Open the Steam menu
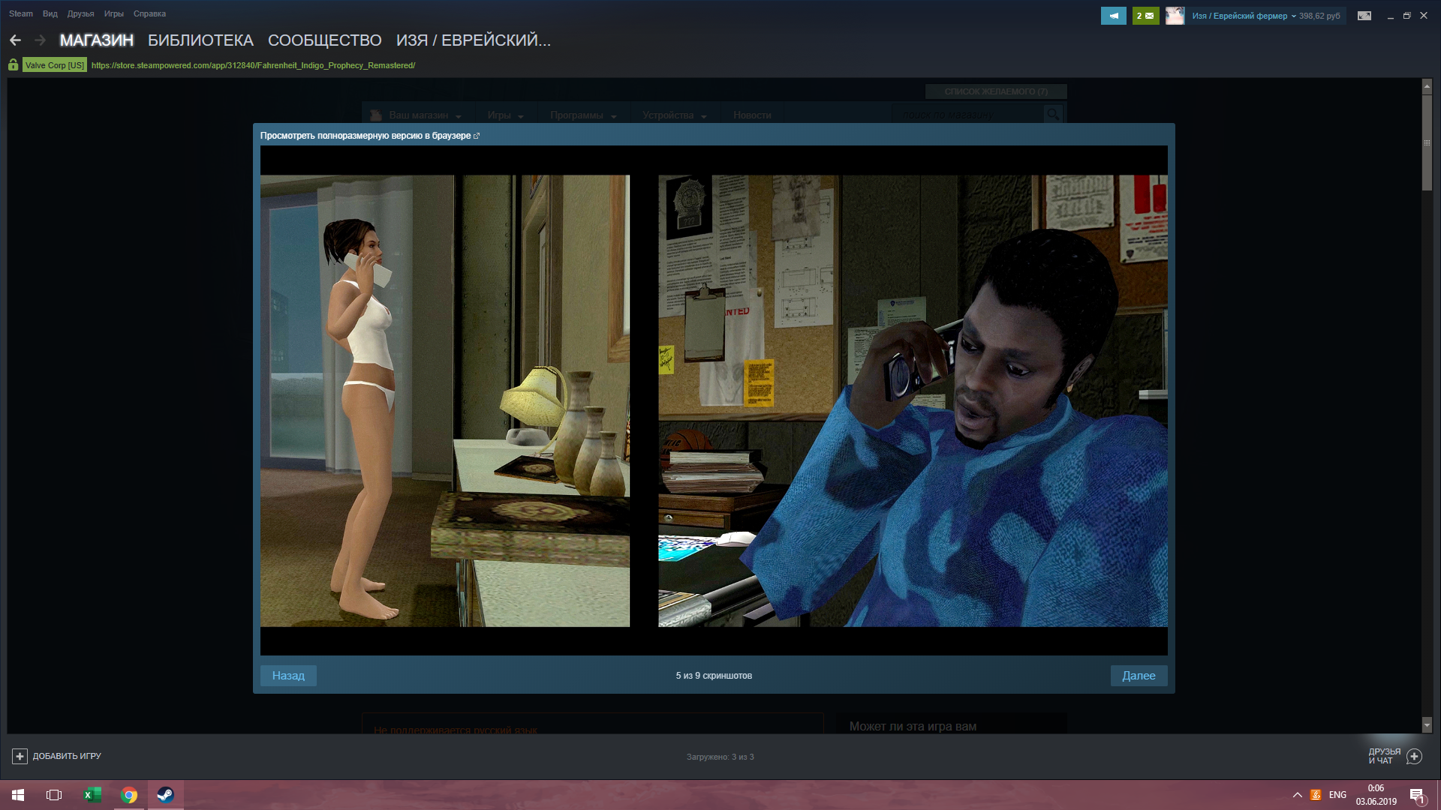Image resolution: width=1441 pixels, height=810 pixels. tap(21, 13)
